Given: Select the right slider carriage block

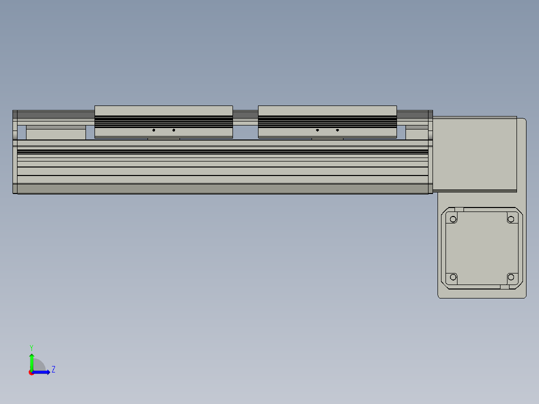Looking at the screenshot, I should (327, 121).
